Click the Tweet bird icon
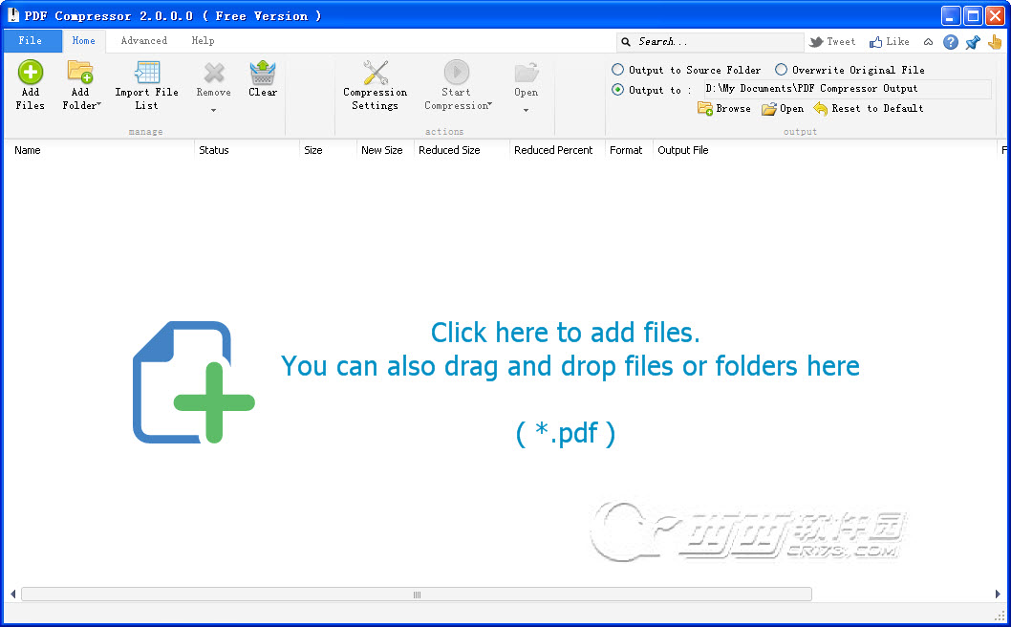 click(816, 42)
